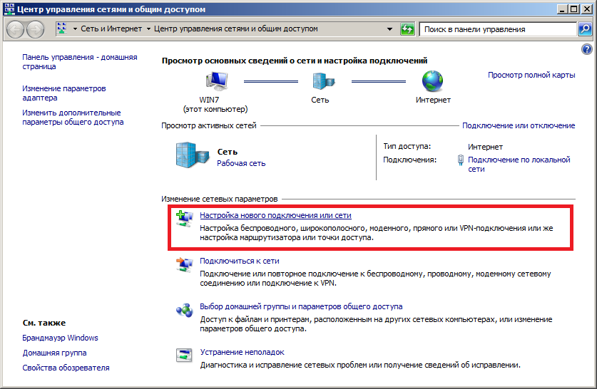Open Просмотр полной карты link
Image resolution: width=597 pixels, height=389 pixels.
coord(531,75)
